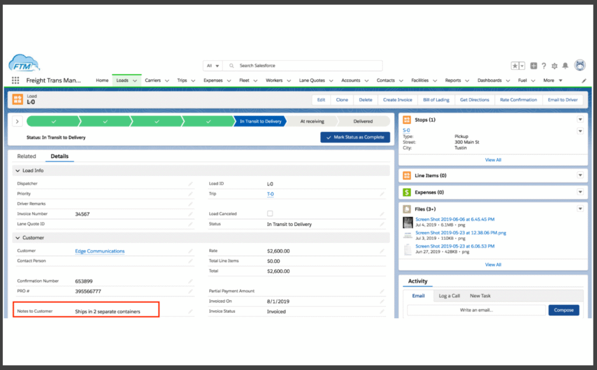Open the Help question mark icon
Screen dimensions: 597x370
point(544,66)
